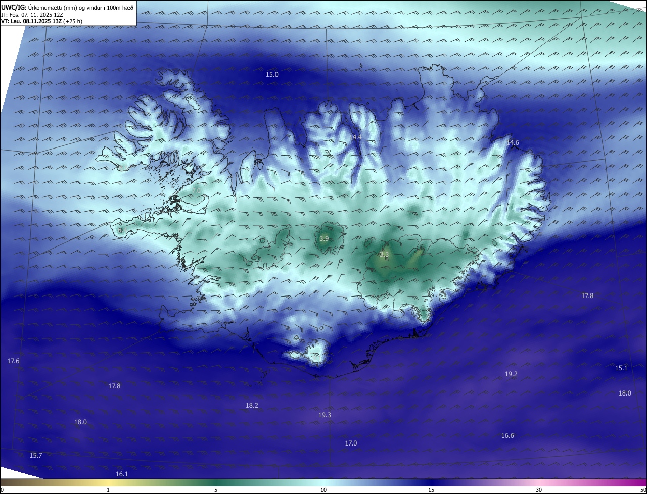Click the 19.3 value label
Screen dimensions: 647x494
click(325, 415)
